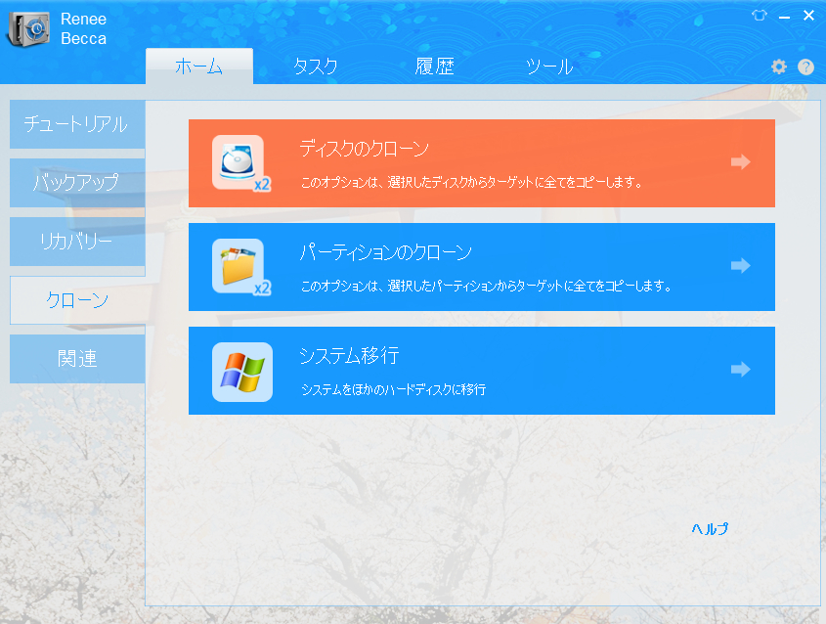Click the システム移行 title text
The image size is (826, 624).
click(349, 356)
